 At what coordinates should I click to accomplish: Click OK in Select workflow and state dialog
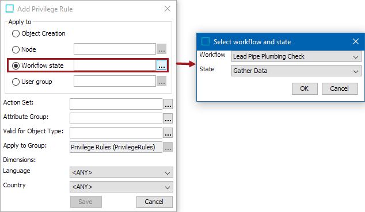[x=305, y=88]
